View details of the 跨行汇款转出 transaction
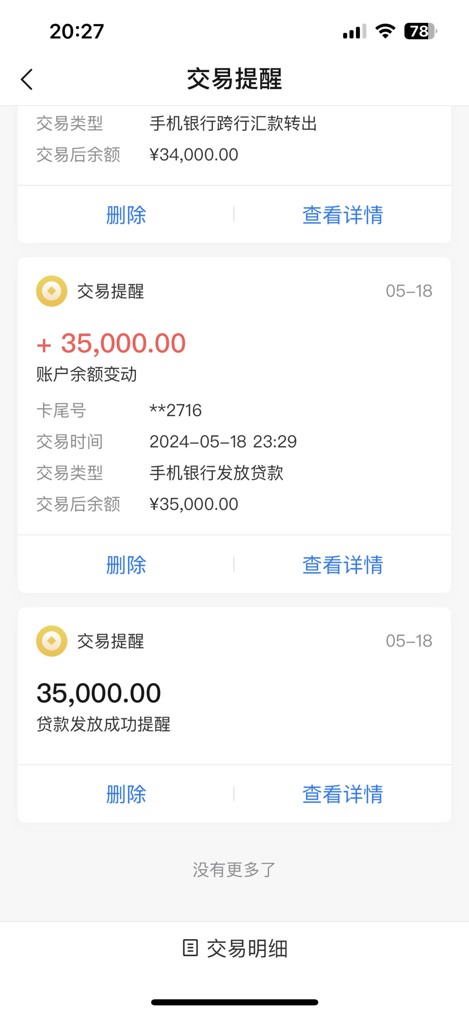This screenshot has height=1015, width=469. click(x=343, y=215)
